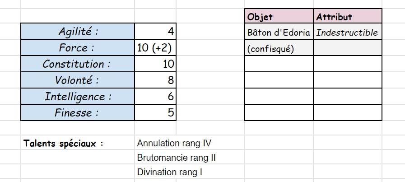Viewport: 405px width, 182px height.
Task: Select the "Finesse :" label cell
Action: (x=78, y=112)
